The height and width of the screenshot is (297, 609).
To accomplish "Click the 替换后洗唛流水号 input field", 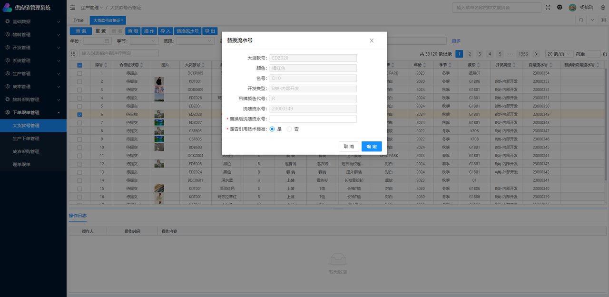I will pyautogui.click(x=313, y=119).
